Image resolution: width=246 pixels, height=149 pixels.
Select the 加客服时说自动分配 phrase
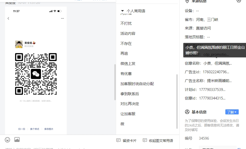[x=137, y=84]
